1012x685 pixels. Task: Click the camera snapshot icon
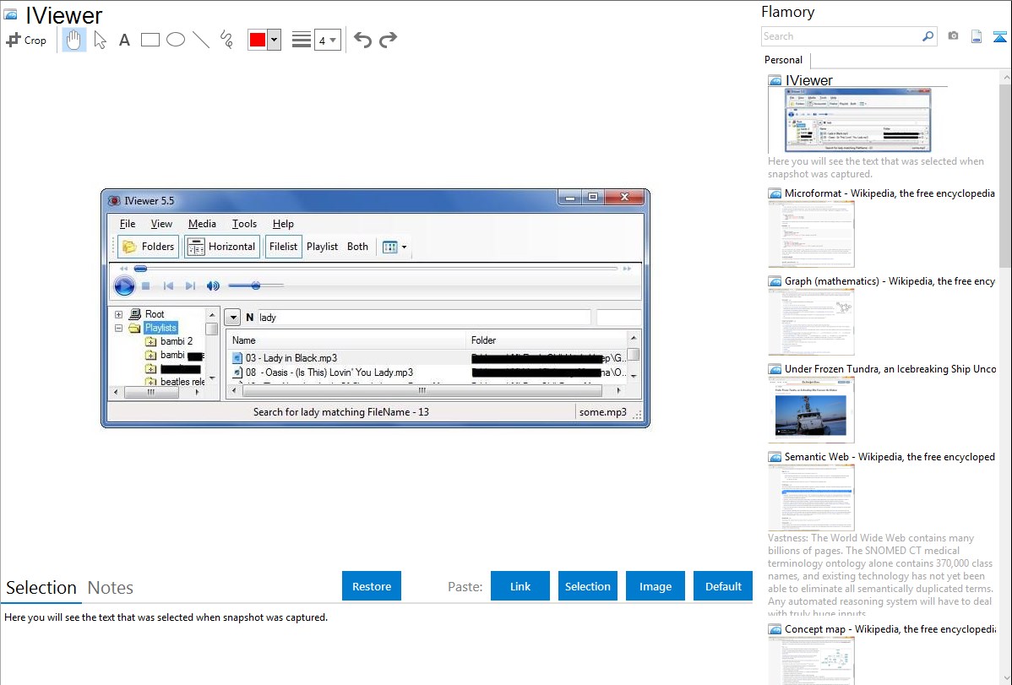coord(953,36)
